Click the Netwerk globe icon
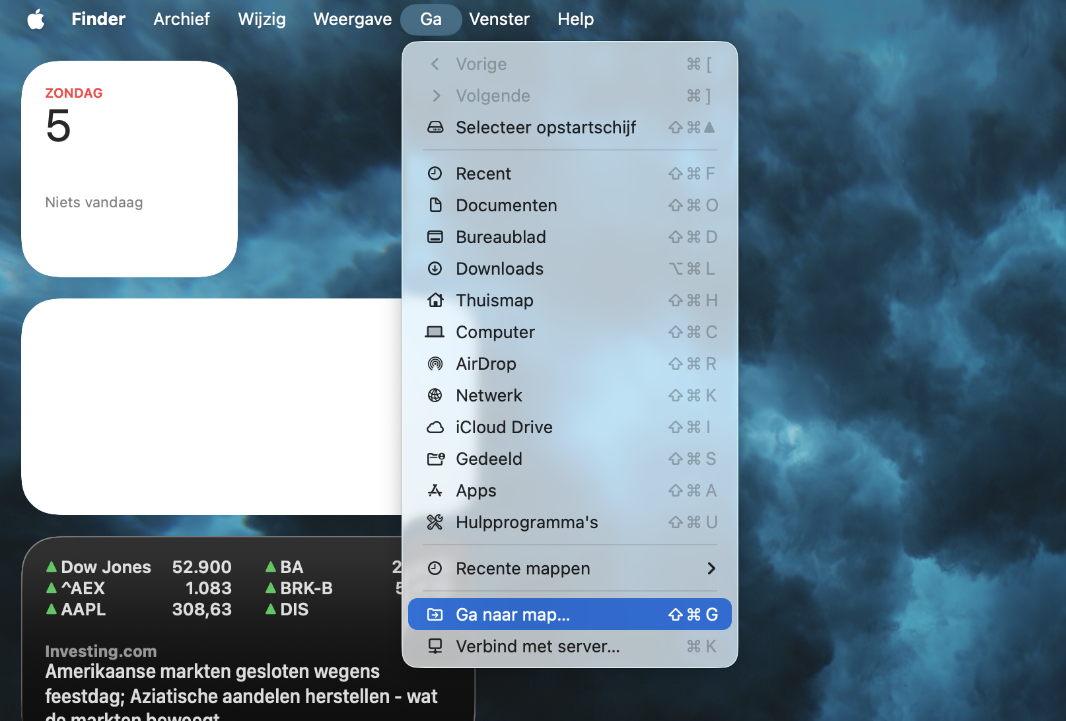 click(x=435, y=395)
